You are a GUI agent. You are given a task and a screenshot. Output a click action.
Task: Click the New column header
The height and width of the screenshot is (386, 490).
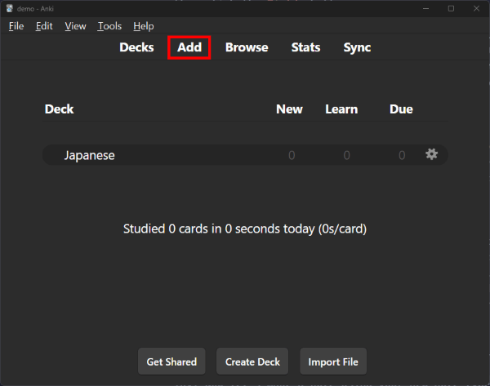289,109
